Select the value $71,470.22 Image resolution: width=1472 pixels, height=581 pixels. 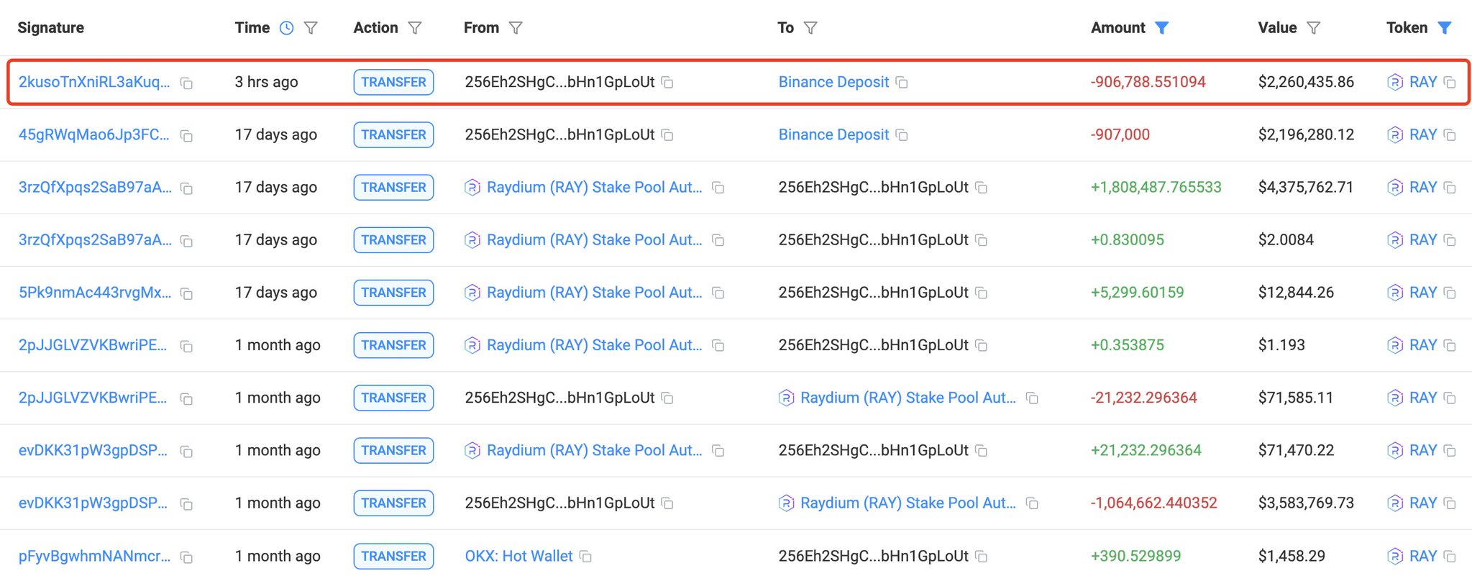coord(1296,450)
